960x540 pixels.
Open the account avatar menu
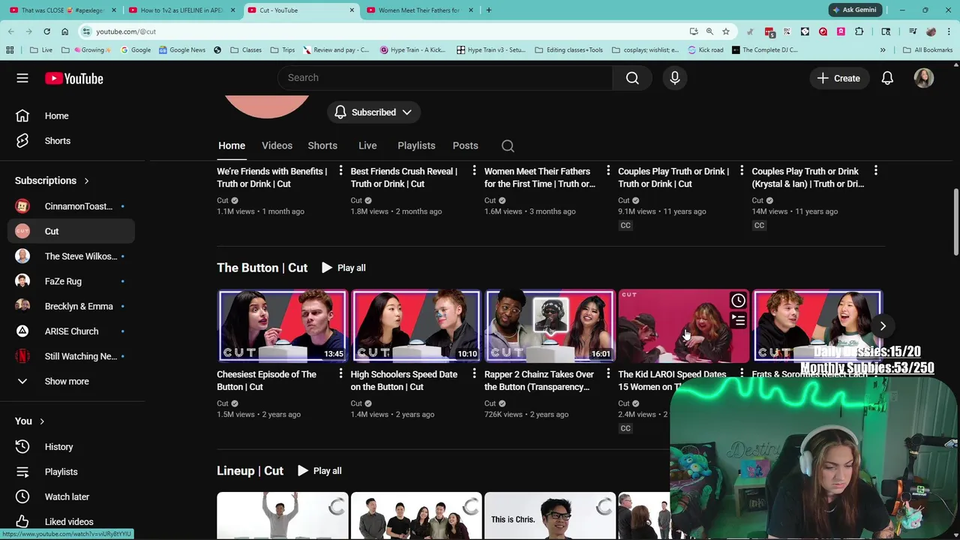coord(924,78)
